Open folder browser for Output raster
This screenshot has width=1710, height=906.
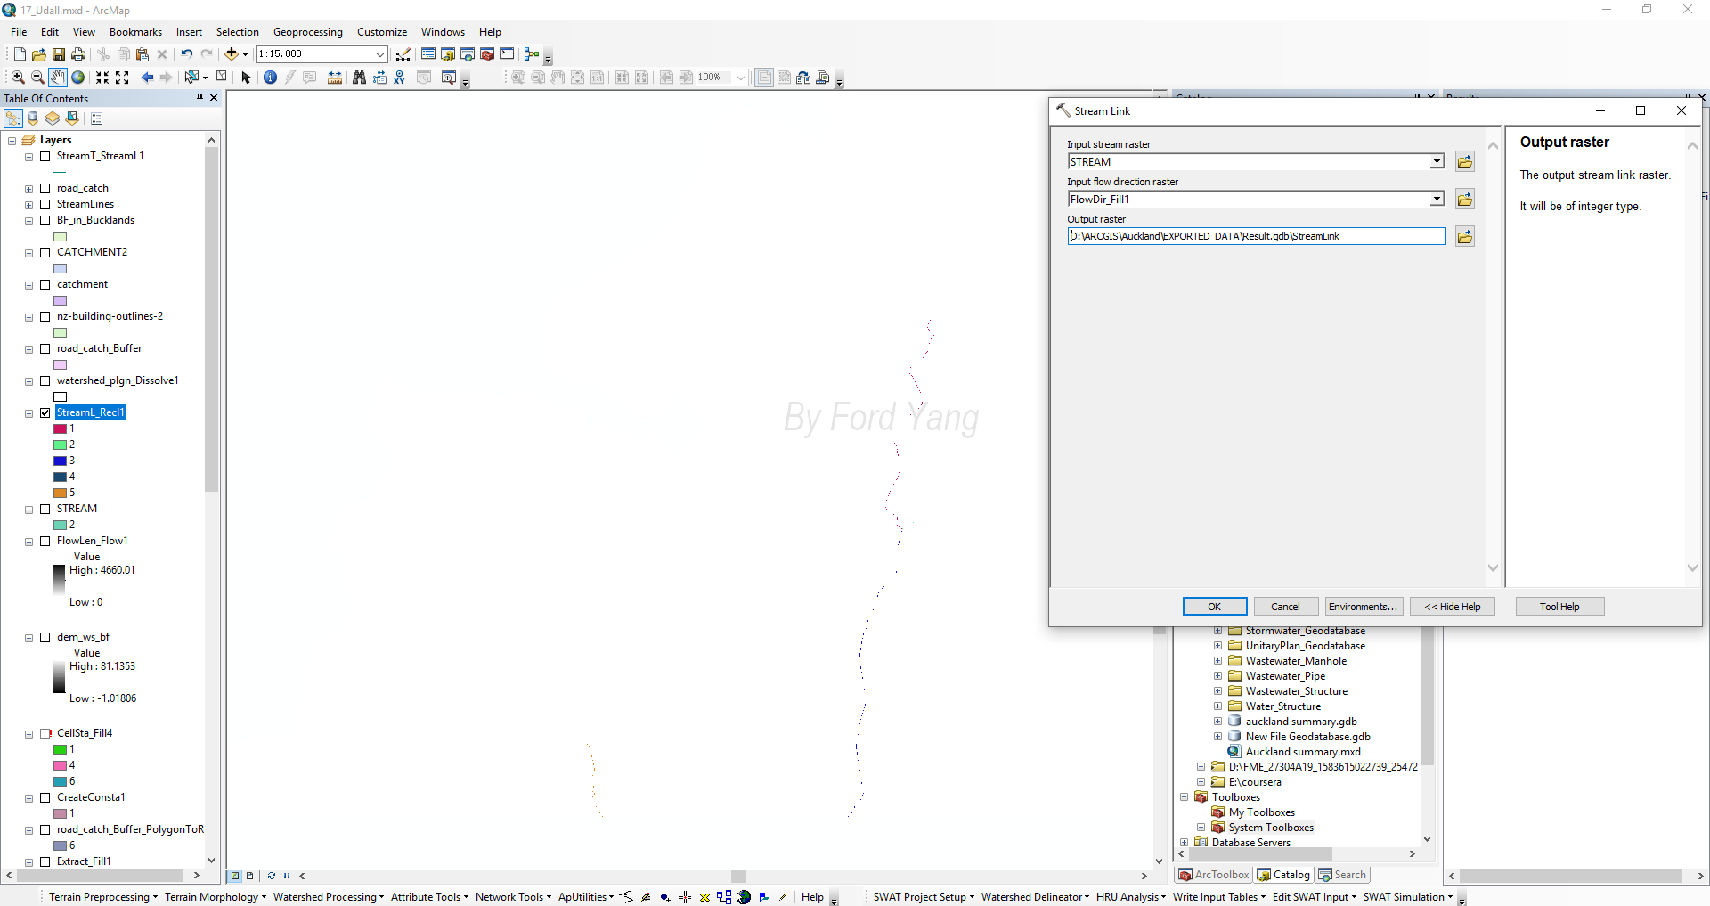click(1464, 237)
